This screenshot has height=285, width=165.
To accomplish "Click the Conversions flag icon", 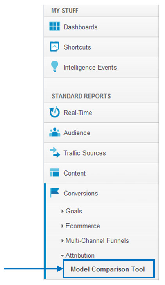I will coord(55,192).
